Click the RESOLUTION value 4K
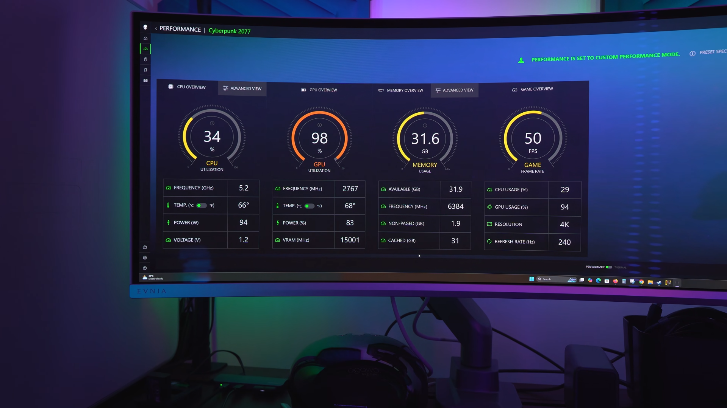 [564, 225]
